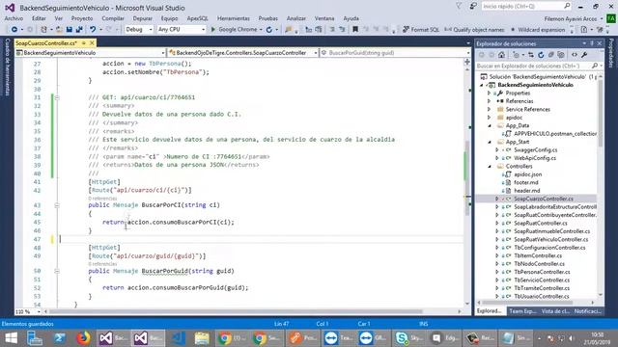
Task: Open Firefox from the Windows taskbar
Action: [83, 338]
